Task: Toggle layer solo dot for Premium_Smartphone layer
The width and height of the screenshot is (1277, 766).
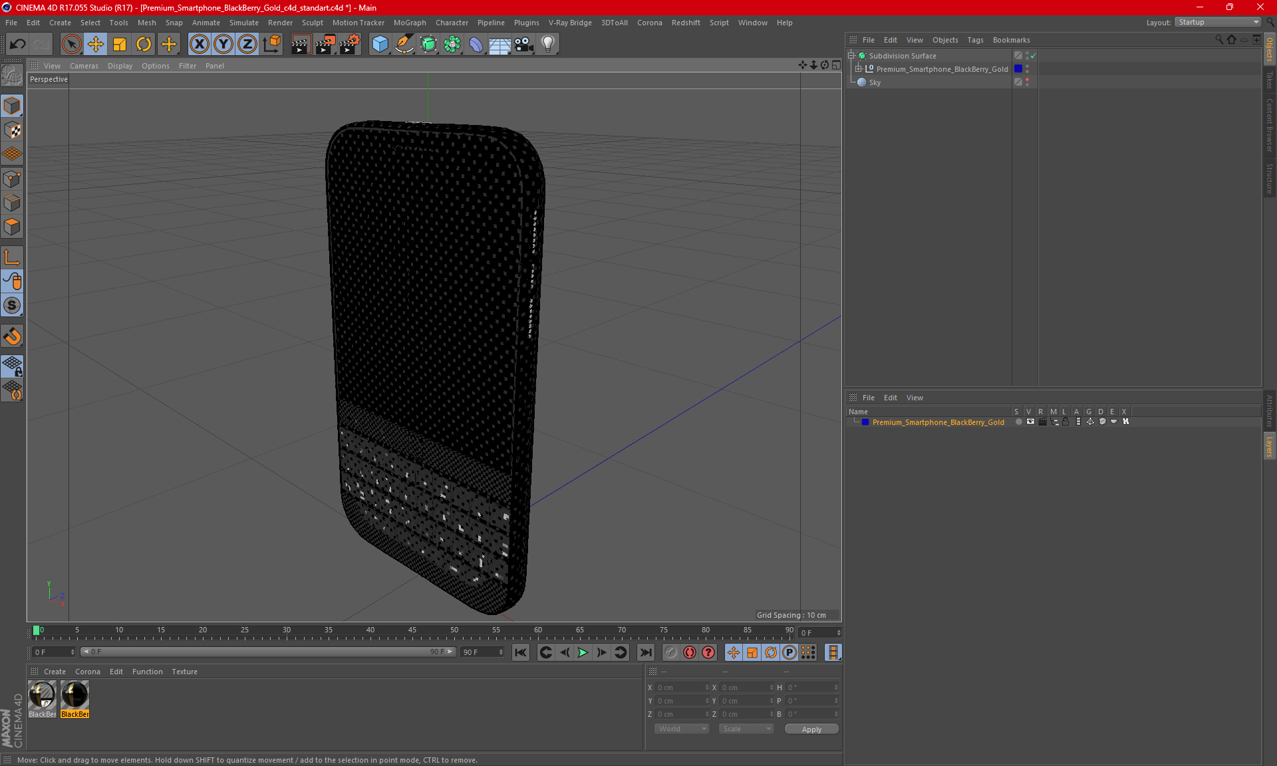Action: coord(1018,422)
